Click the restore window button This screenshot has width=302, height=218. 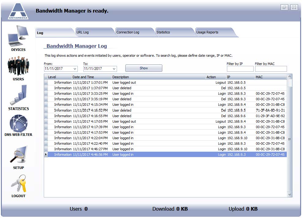(x=284, y=7)
